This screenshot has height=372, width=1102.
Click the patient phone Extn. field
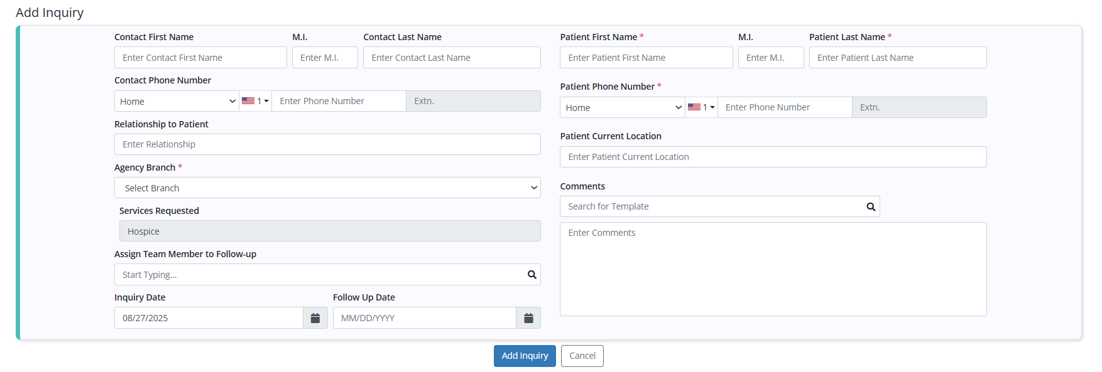click(919, 107)
